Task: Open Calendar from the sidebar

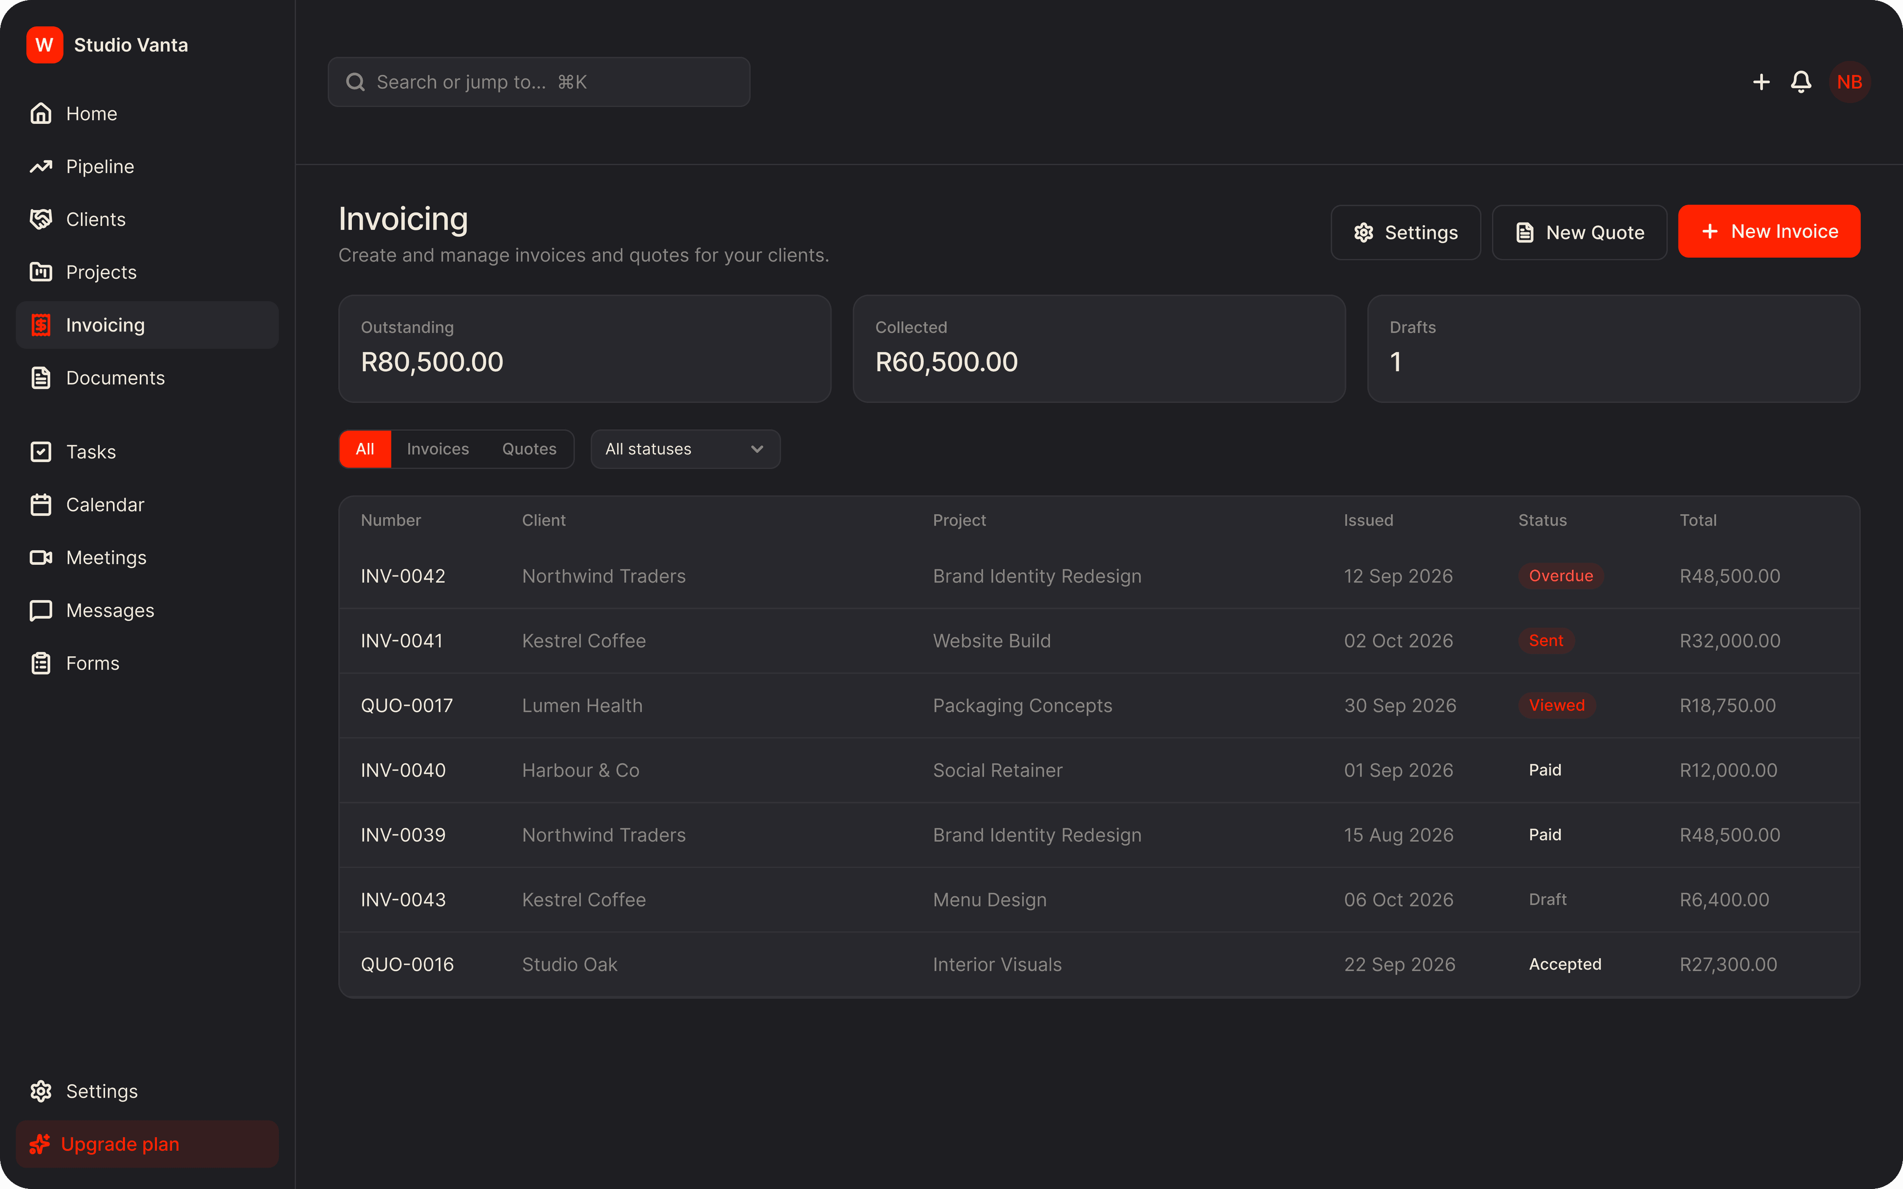Action: 147,504
